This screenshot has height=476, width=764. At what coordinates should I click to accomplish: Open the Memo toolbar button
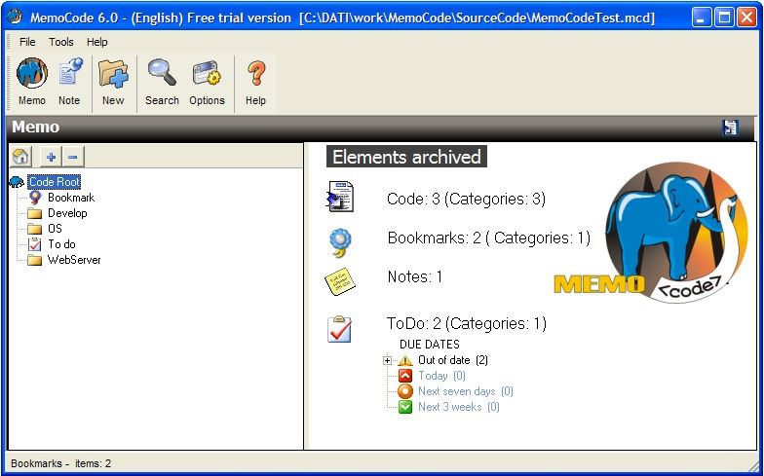31,82
